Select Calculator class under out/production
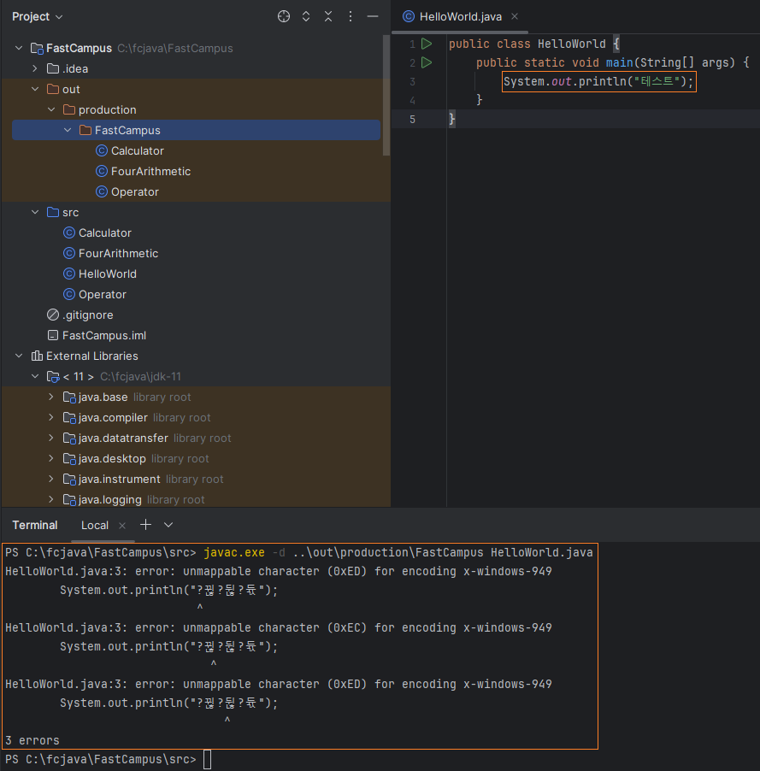The height and width of the screenshot is (771, 760). point(129,151)
